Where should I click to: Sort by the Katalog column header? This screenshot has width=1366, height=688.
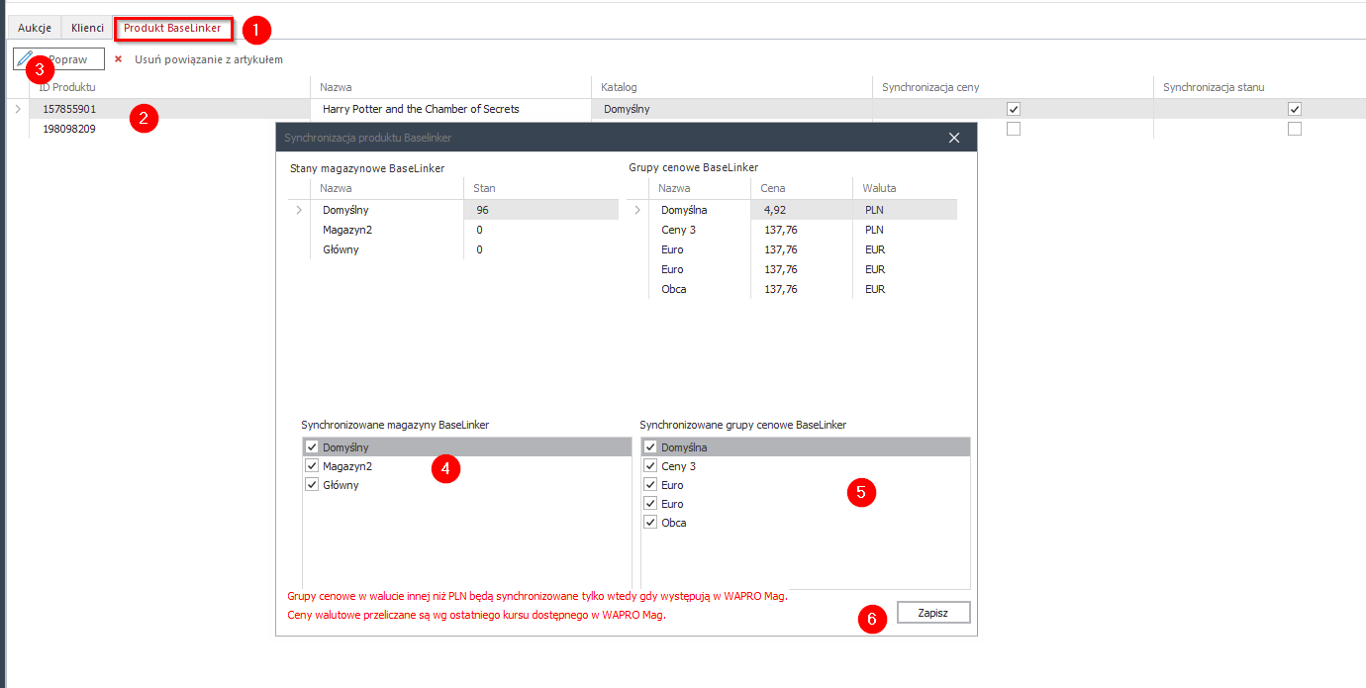(731, 87)
